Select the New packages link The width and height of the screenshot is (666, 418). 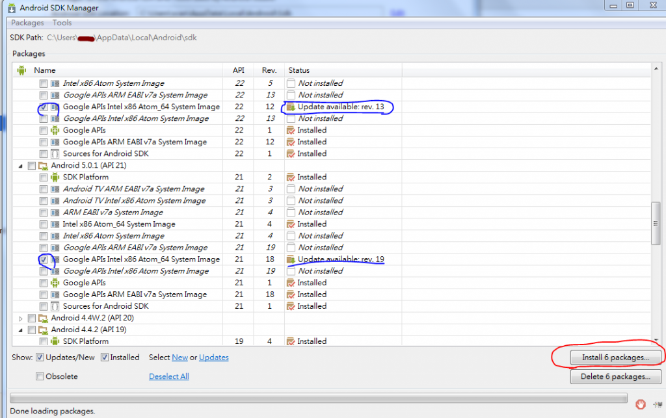click(x=180, y=358)
